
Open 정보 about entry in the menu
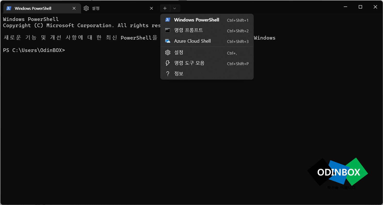[x=207, y=74]
